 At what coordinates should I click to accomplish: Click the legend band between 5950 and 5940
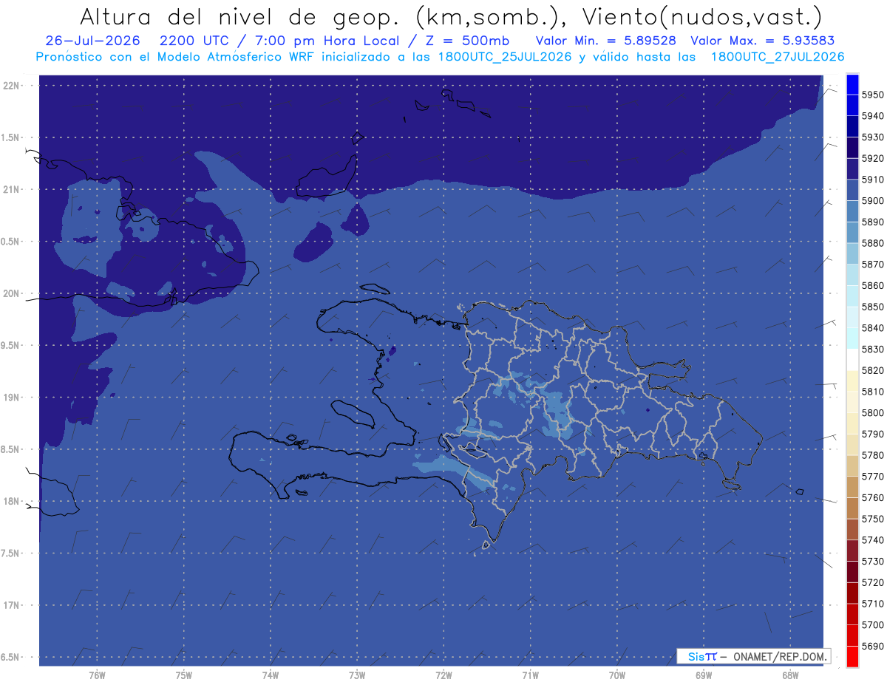[x=852, y=105]
